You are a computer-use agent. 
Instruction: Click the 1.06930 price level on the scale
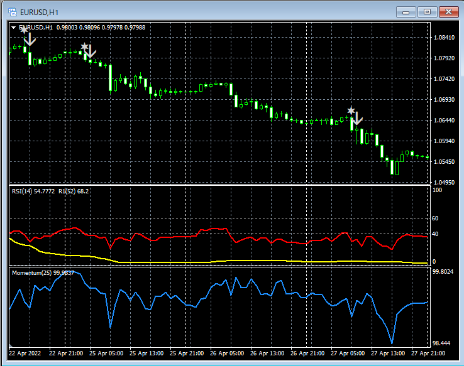click(444, 100)
